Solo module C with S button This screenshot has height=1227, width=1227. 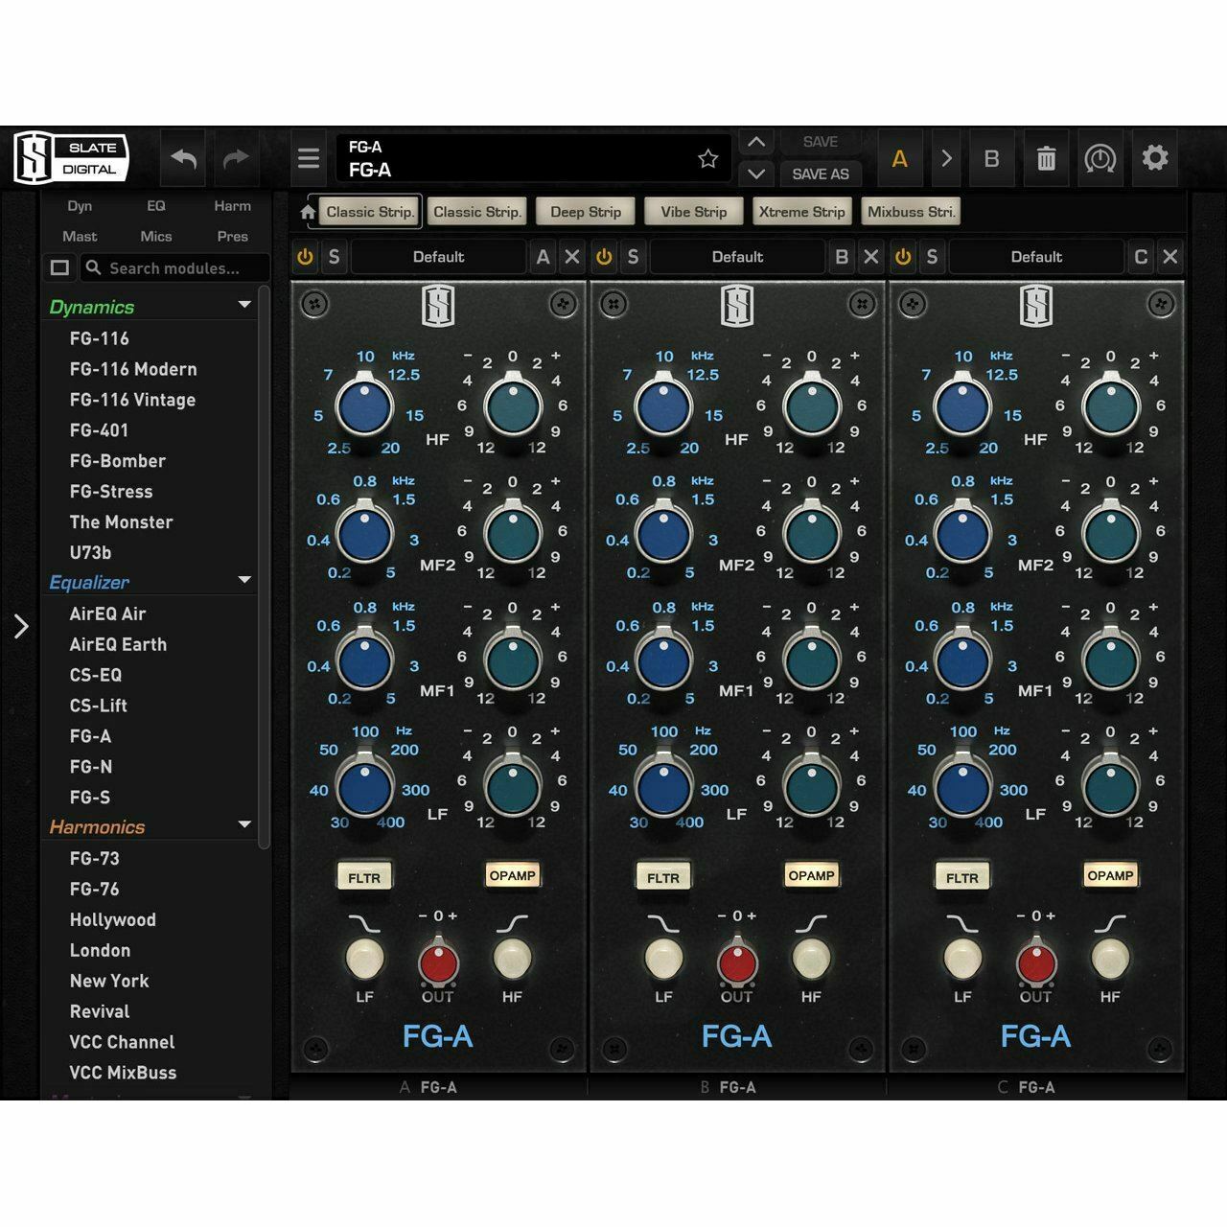(932, 257)
